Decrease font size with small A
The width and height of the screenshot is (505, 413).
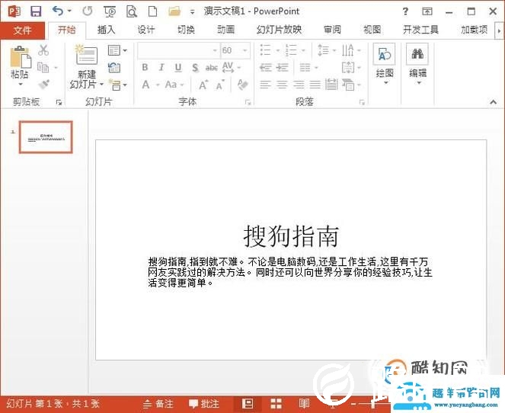pyautogui.click(x=221, y=85)
